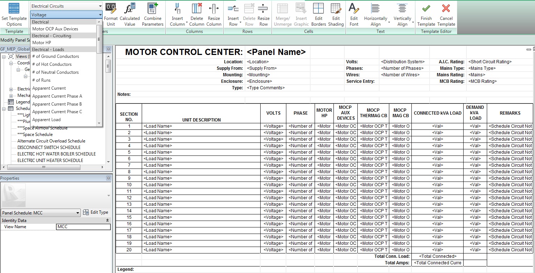
Task: Click the Combine Parameters icon
Action: [153, 9]
